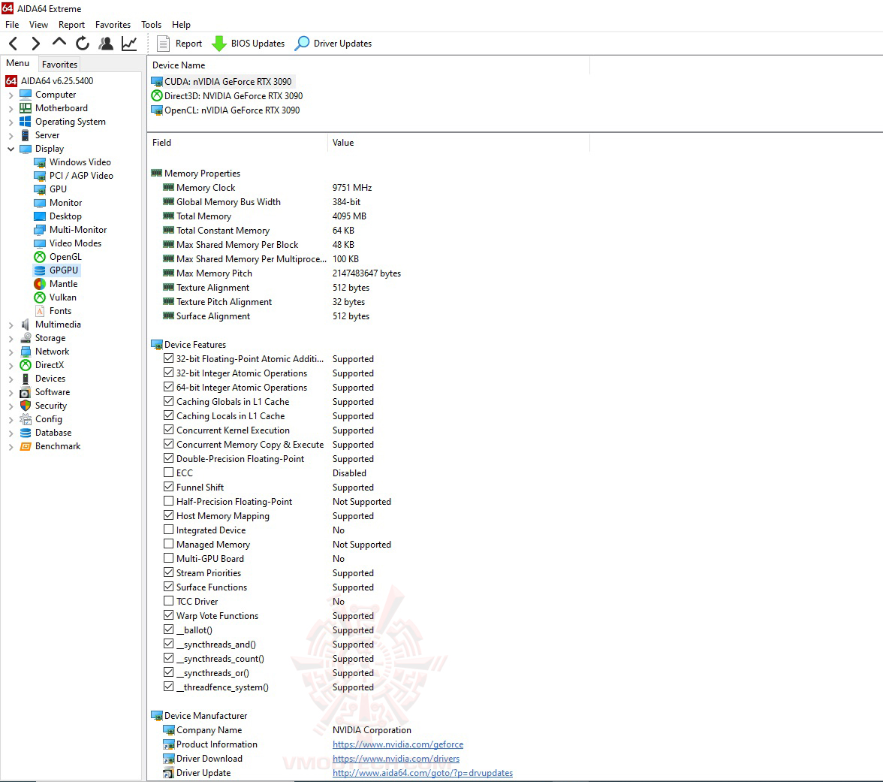Toggle the Funnel Shift checkbox
The image size is (883, 782).
[168, 487]
